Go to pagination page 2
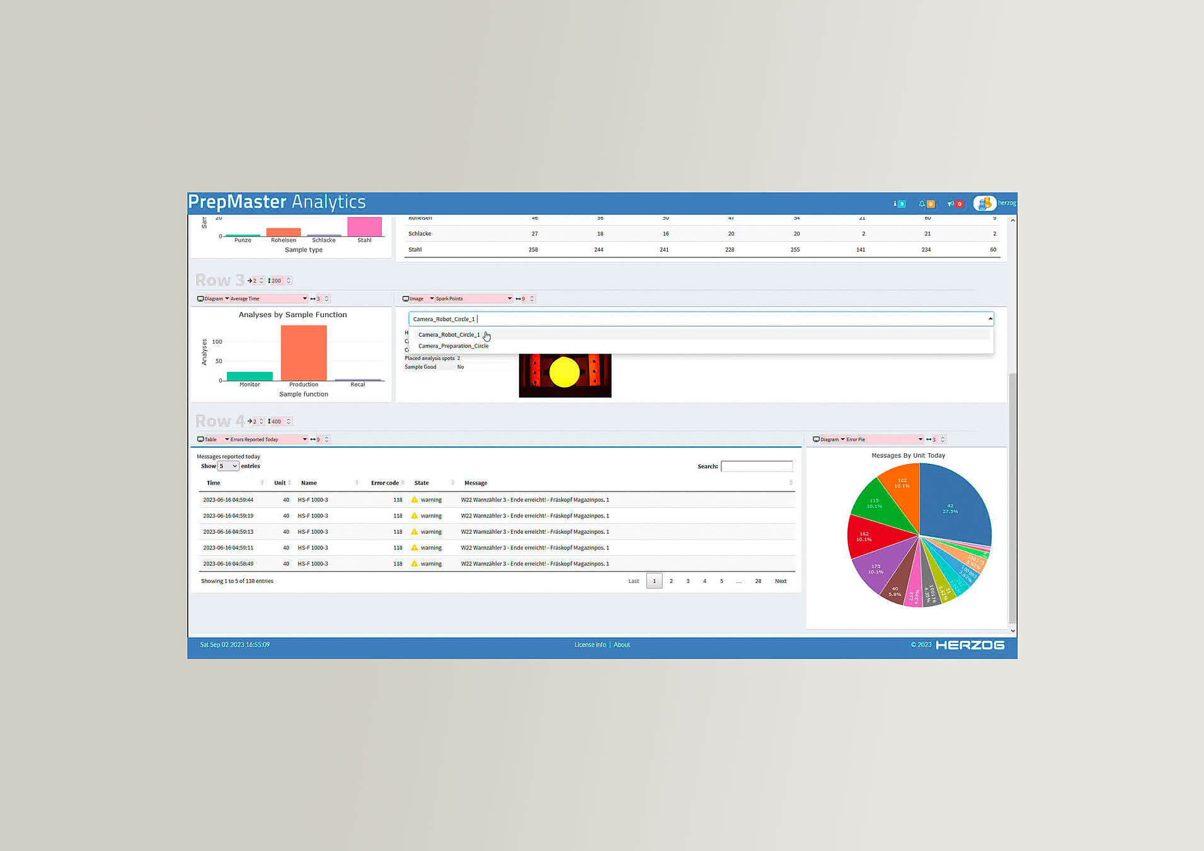The height and width of the screenshot is (851, 1204). [672, 581]
